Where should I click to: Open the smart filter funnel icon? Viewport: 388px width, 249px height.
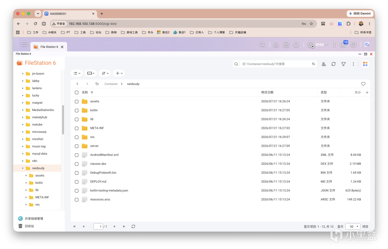343,64
